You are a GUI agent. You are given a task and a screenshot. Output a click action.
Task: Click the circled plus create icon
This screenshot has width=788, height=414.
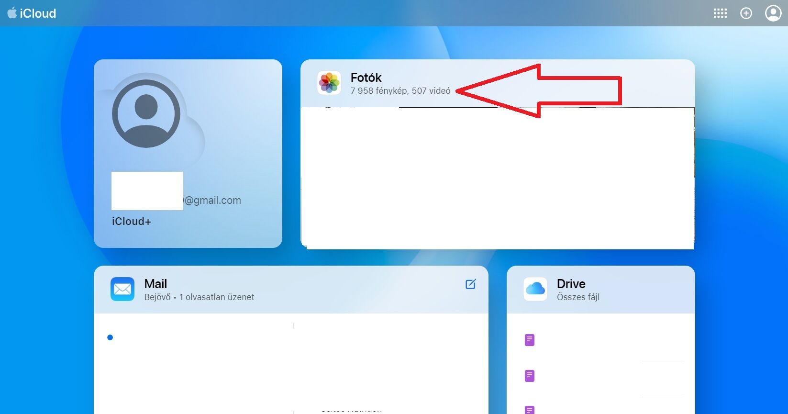coord(746,13)
